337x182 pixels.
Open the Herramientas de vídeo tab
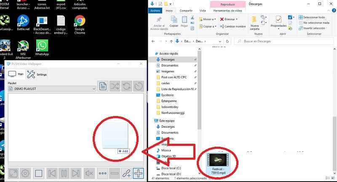[227, 11]
